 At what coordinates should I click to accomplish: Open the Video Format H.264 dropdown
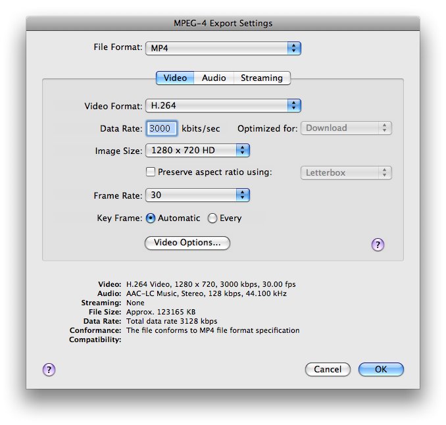point(223,105)
